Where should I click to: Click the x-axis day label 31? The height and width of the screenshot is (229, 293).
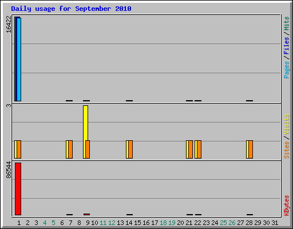(x=275, y=223)
